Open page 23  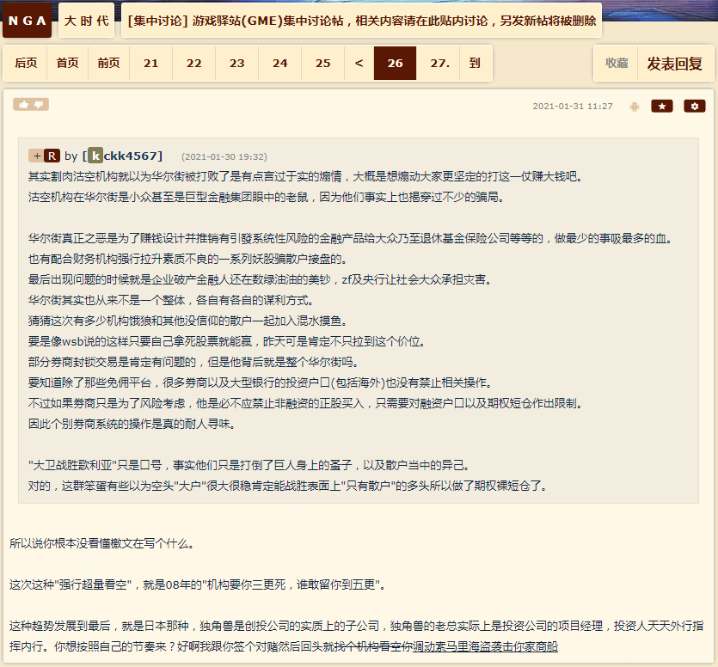click(x=236, y=63)
